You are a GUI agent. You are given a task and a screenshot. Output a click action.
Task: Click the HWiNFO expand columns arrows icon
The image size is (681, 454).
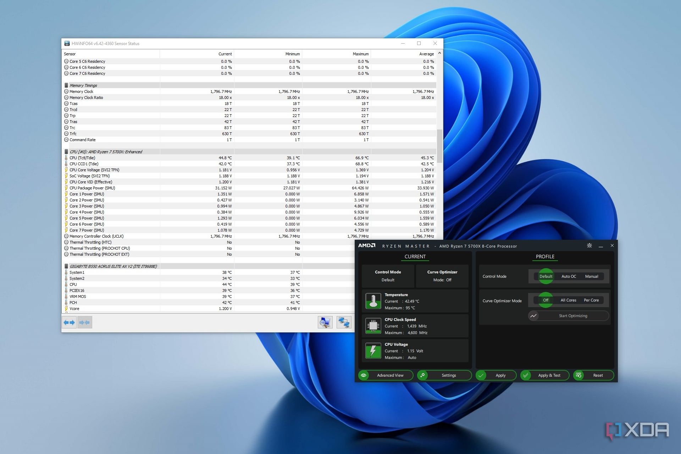point(69,322)
